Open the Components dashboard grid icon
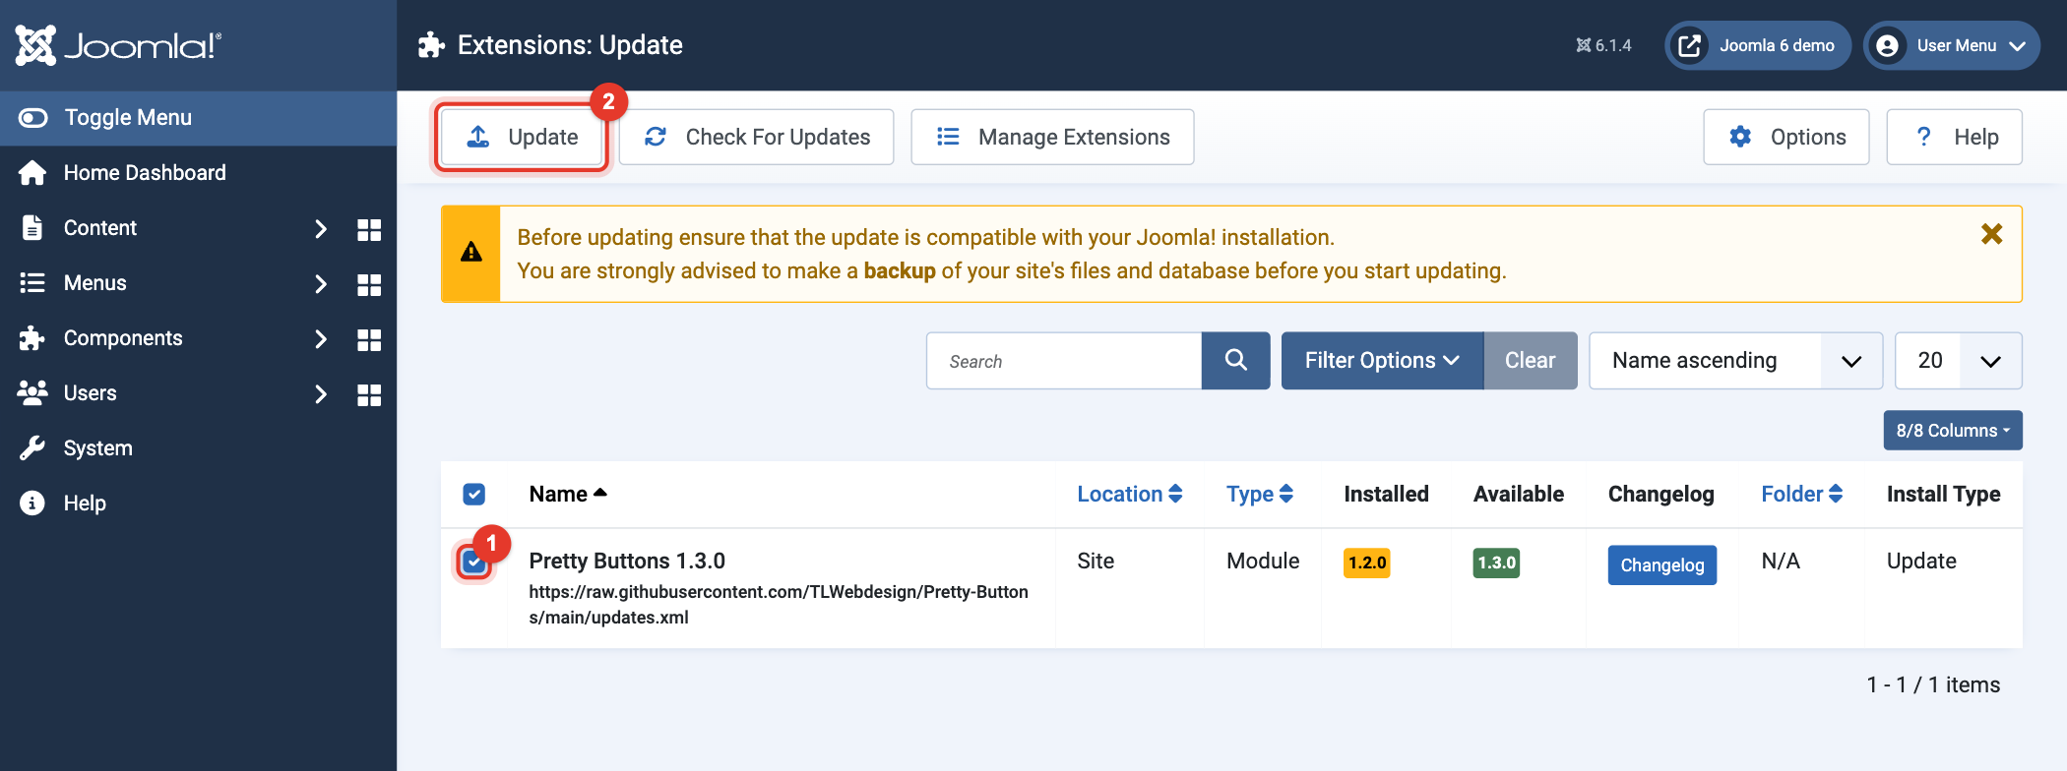The height and width of the screenshot is (771, 2067). [369, 339]
